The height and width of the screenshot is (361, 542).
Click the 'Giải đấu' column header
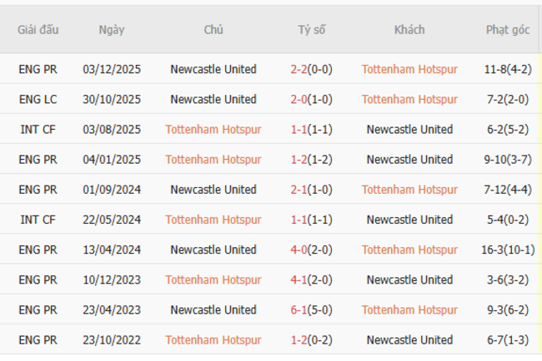[38, 30]
